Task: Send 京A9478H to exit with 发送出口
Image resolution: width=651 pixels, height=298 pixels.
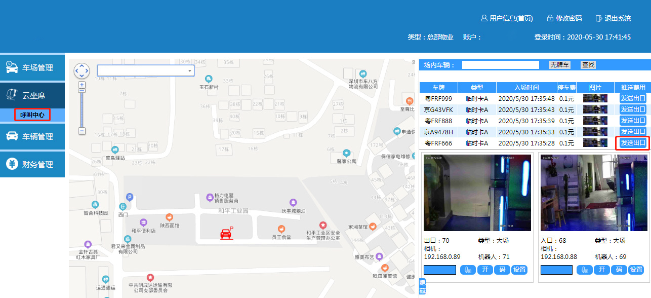Action: tap(633, 132)
